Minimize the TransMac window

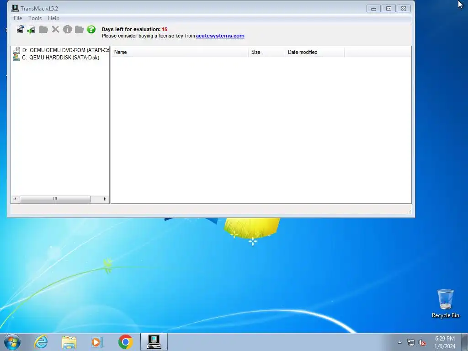(x=373, y=9)
